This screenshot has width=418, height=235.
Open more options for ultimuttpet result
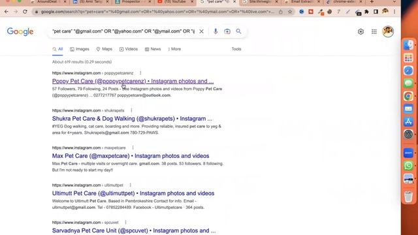[131, 185]
